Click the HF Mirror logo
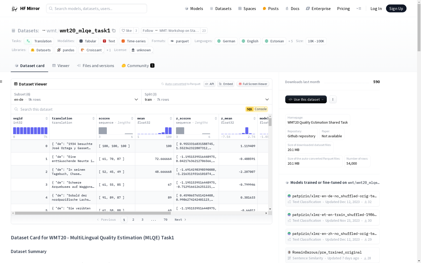This screenshot has height=263, width=421. tap(26, 8)
